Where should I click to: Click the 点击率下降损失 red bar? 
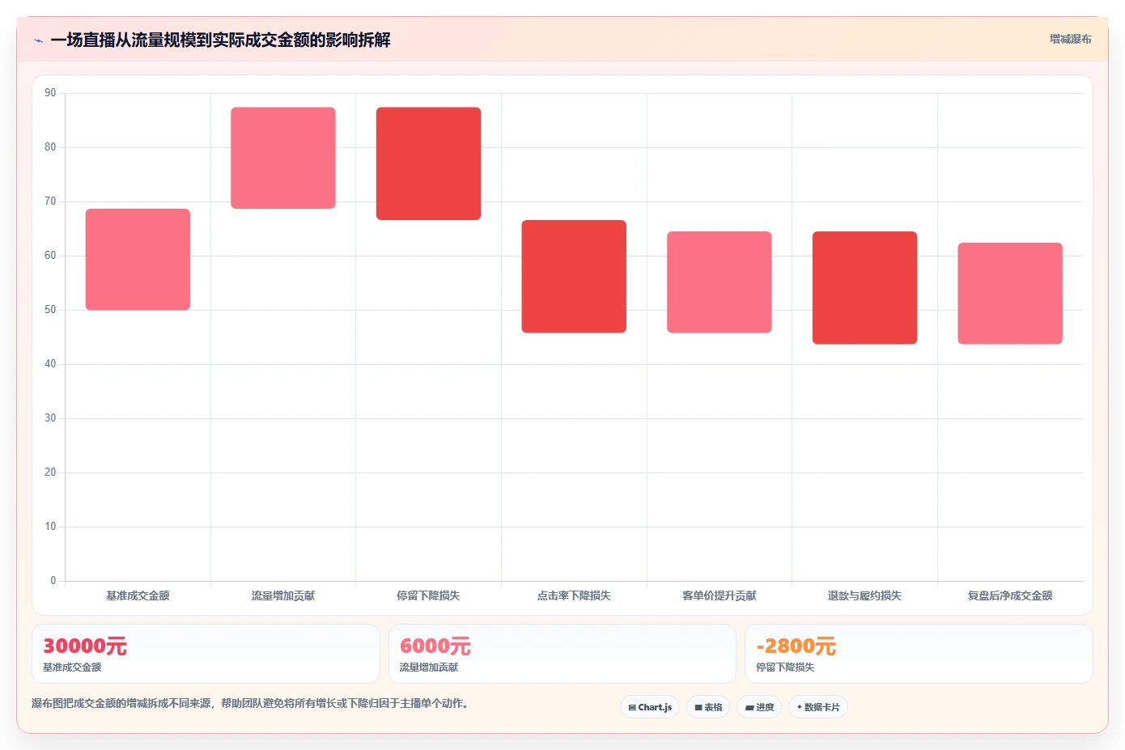[574, 277]
